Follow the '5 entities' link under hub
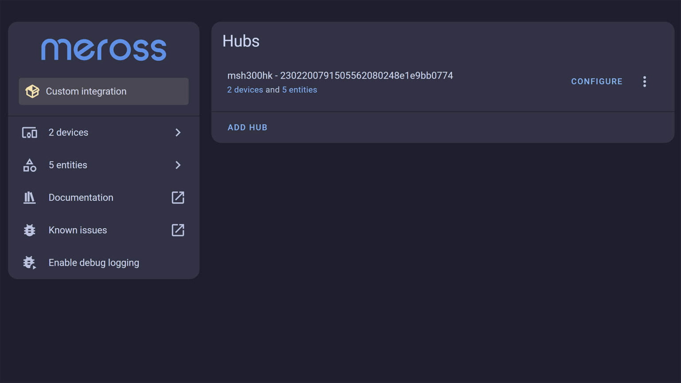681x383 pixels. pyautogui.click(x=300, y=90)
